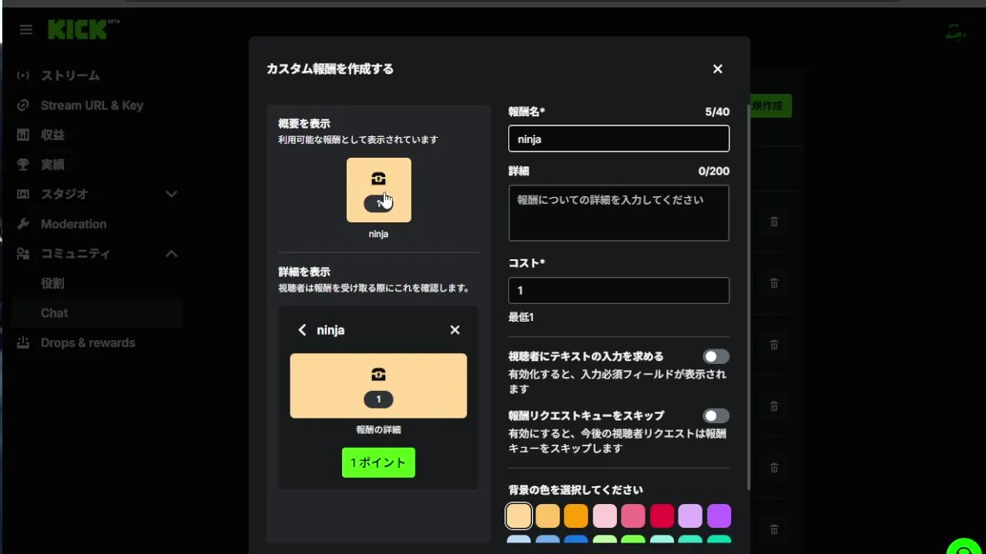Click the 0/200 character counter
Screen dimensions: 986x554
click(714, 171)
